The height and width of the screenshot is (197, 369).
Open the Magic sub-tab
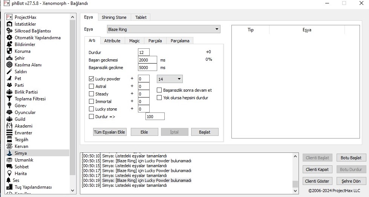(x=134, y=41)
